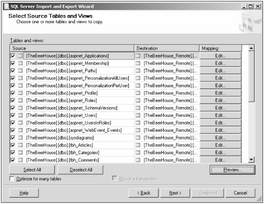Enable Optimize for many tables

tap(12, 179)
